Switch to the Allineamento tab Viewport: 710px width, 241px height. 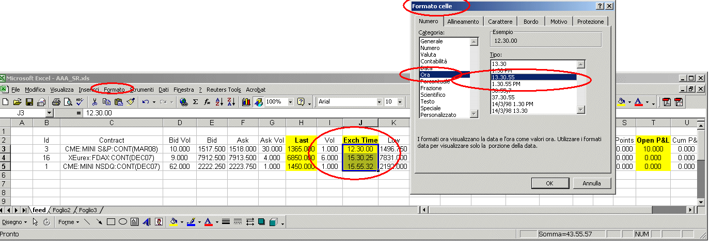(463, 21)
